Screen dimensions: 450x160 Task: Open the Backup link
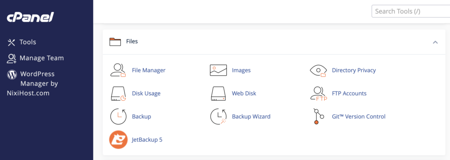pyautogui.click(x=142, y=117)
